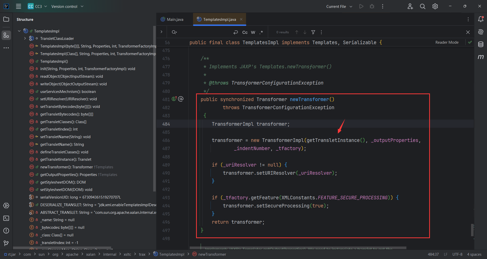Viewport: 487px width, 259px height.
Task: Open IDE settings gear
Action: [435, 6]
